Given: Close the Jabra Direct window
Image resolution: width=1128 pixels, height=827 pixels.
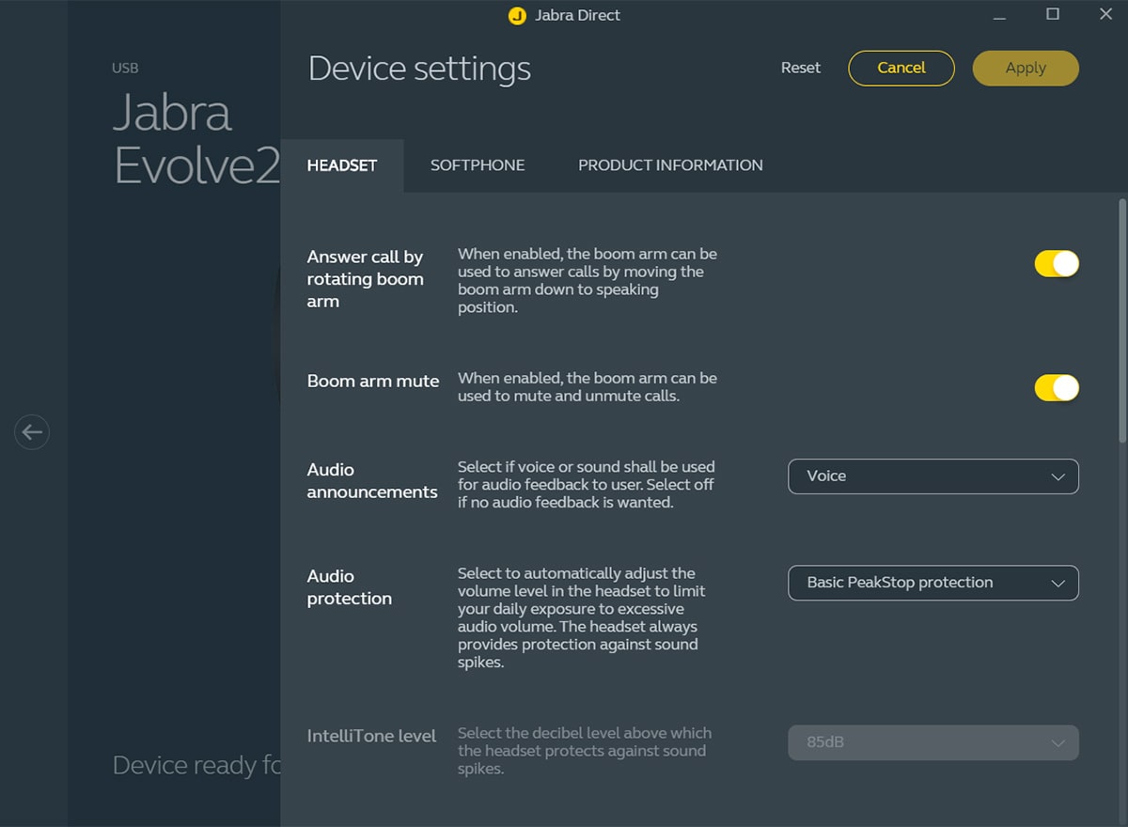Looking at the screenshot, I should [1105, 14].
